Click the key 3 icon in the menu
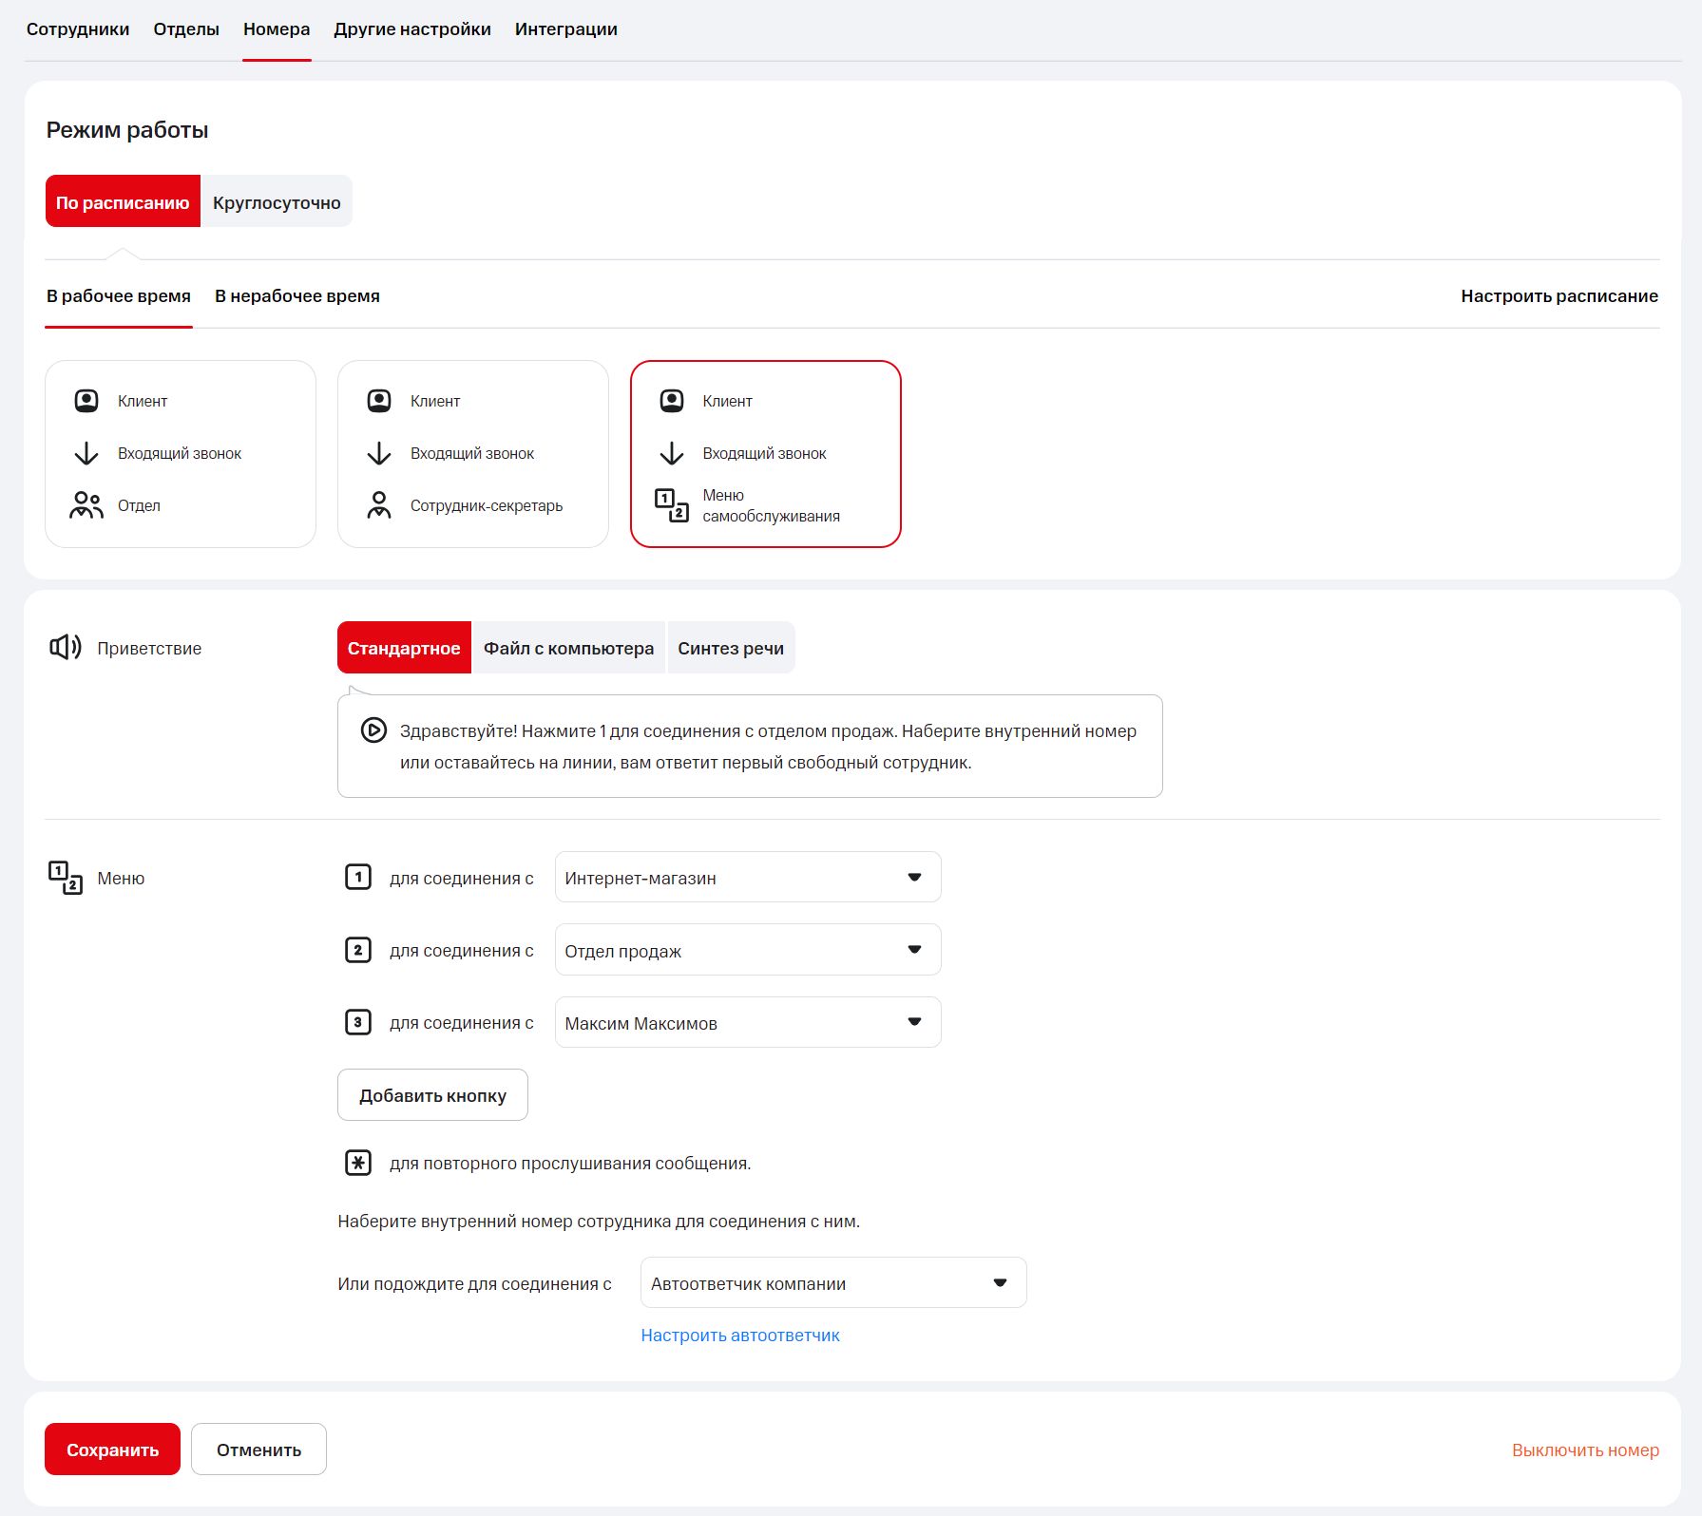Image resolution: width=1702 pixels, height=1516 pixels. click(358, 1022)
